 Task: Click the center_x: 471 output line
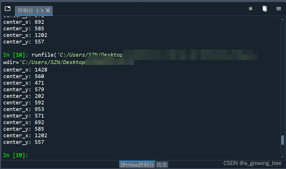[24, 83]
